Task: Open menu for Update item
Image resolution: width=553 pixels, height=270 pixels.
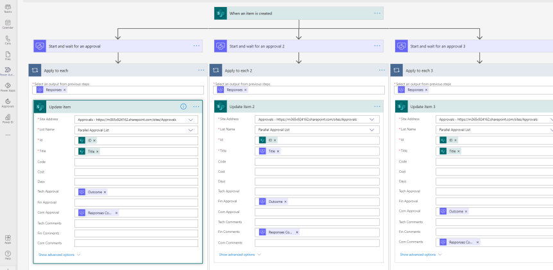Action: (196, 106)
